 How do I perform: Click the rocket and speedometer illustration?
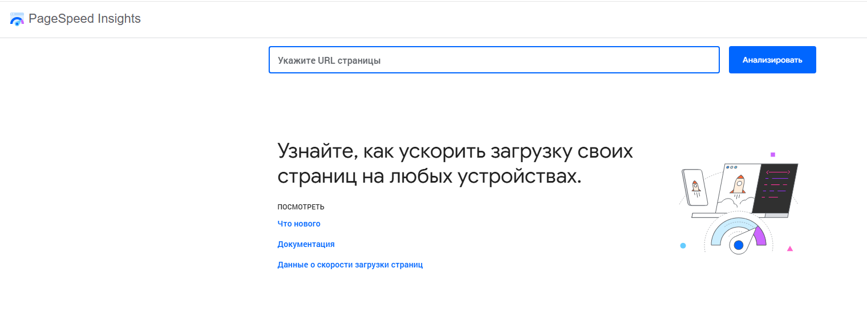coord(738,203)
